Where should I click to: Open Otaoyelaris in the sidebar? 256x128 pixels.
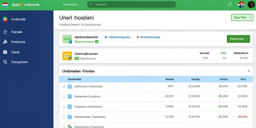pos(19,62)
